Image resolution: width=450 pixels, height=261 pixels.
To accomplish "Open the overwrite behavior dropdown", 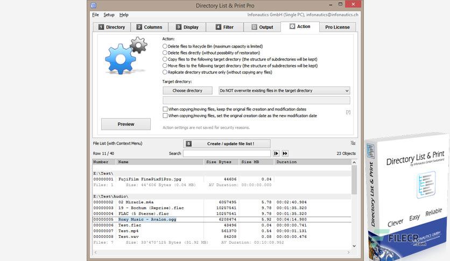I will 284,91.
